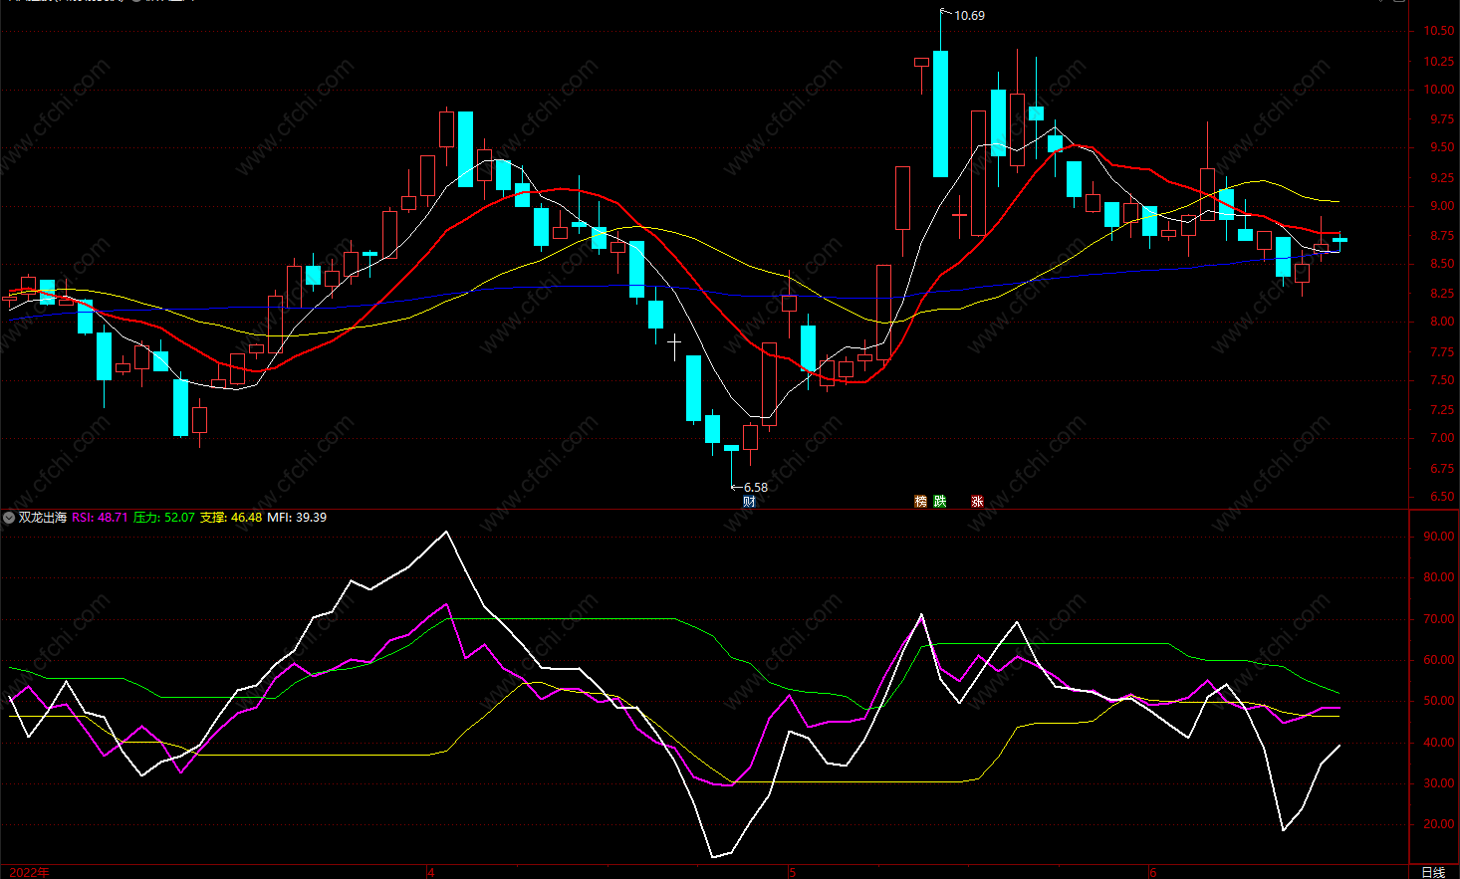The width and height of the screenshot is (1460, 879).
Task: Click the 10.50 price axis label
Action: coord(1438,32)
